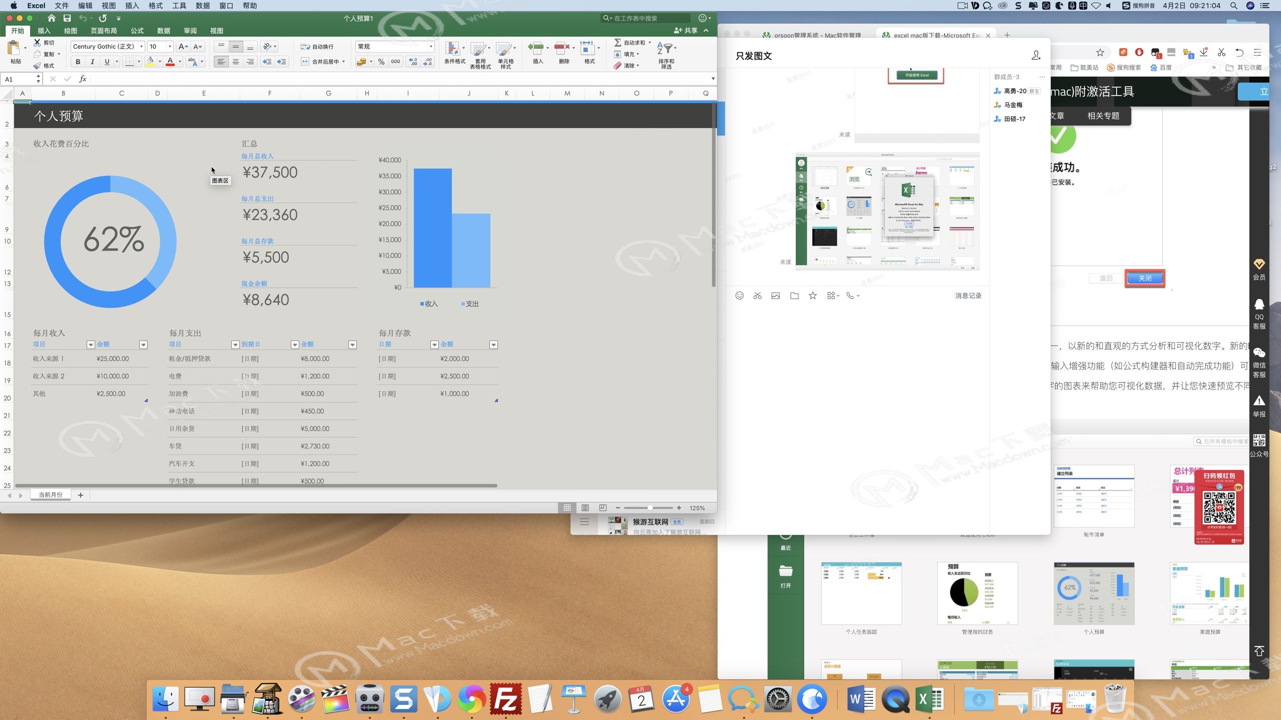The width and height of the screenshot is (1281, 720).
Task: Toggle Italic formatting
Action: [92, 61]
